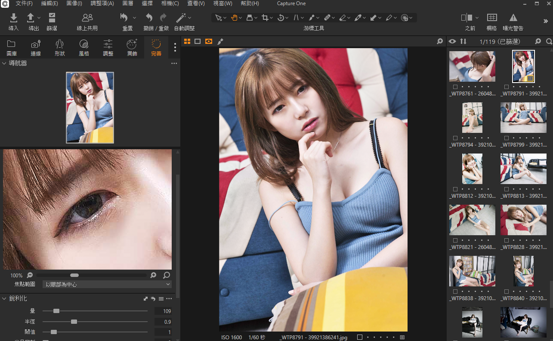
Task: Select the crop cursor tool
Action: 265,18
